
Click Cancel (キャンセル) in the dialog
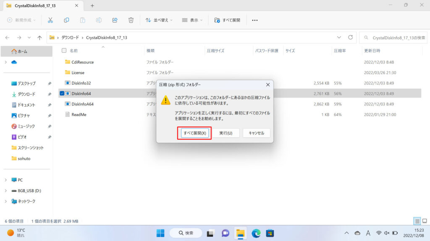pyautogui.click(x=256, y=133)
